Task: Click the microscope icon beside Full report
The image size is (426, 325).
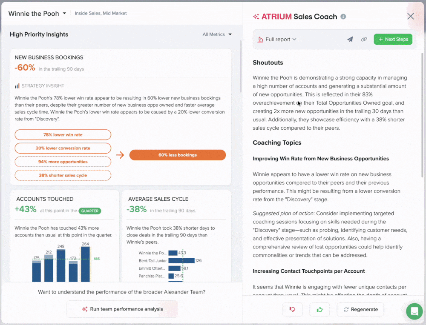Action: coord(260,40)
